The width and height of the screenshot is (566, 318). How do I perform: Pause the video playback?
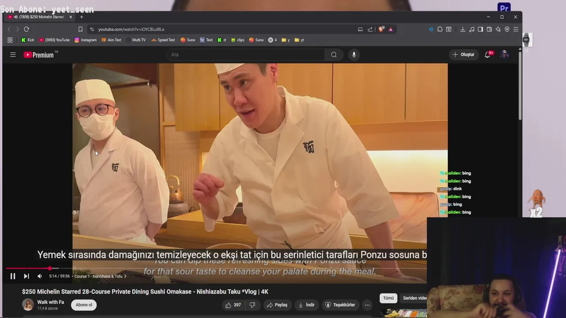pyautogui.click(x=13, y=276)
